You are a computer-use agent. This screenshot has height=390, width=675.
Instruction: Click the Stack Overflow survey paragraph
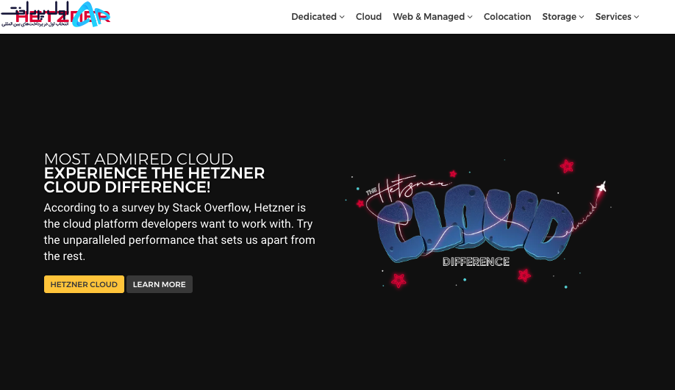[179, 232]
